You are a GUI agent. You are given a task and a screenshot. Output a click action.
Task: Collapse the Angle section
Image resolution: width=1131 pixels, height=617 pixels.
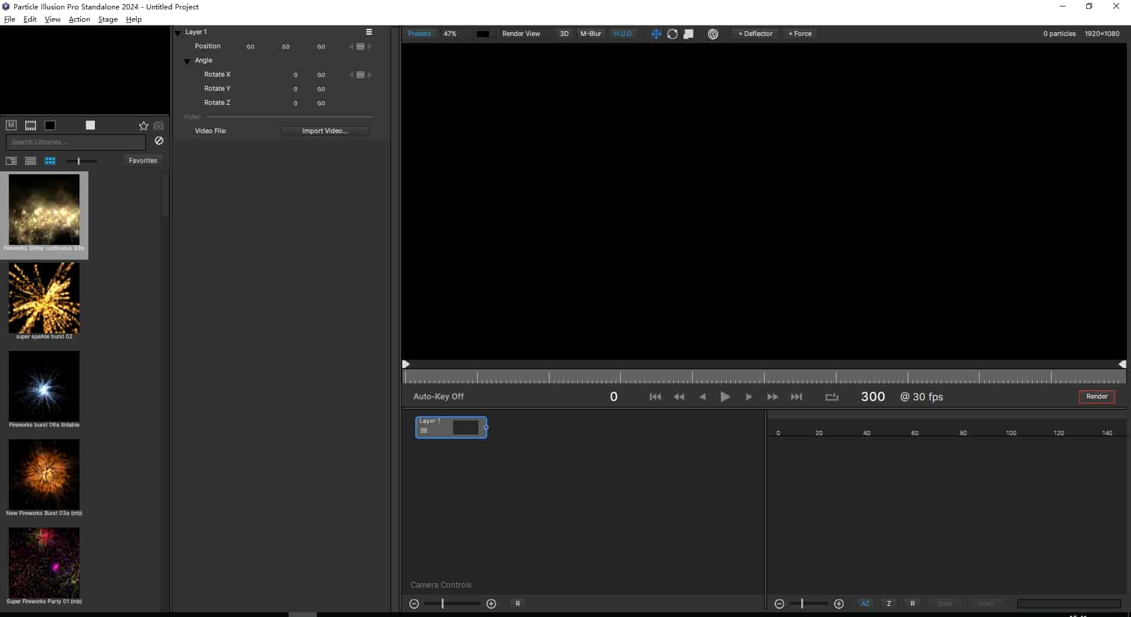click(187, 60)
